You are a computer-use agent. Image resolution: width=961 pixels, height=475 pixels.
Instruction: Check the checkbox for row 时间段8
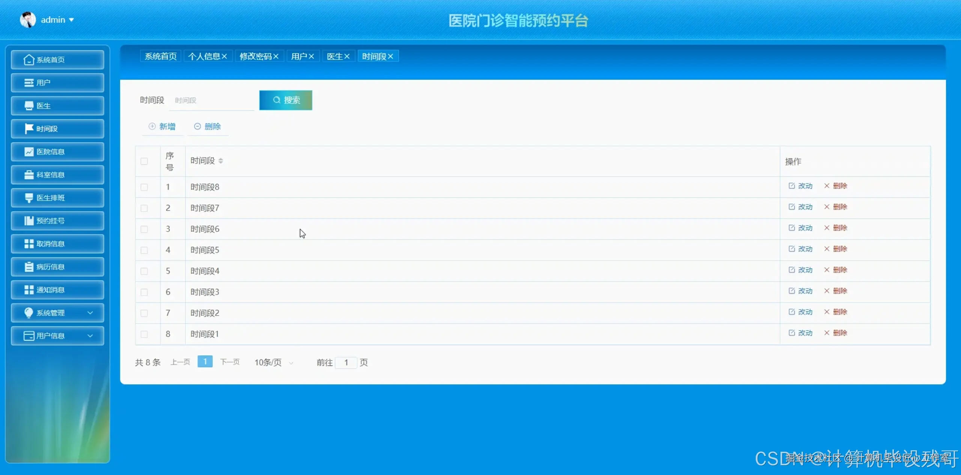(144, 187)
